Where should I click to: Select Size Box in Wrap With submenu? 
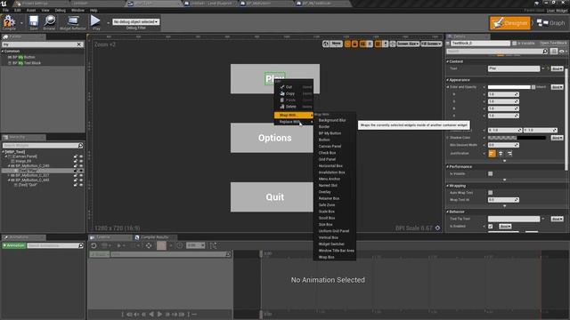tap(325, 225)
